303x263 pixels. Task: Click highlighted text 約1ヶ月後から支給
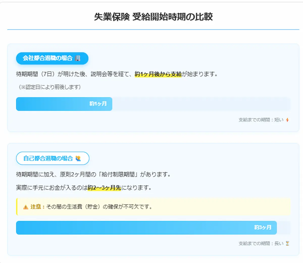[158, 74]
